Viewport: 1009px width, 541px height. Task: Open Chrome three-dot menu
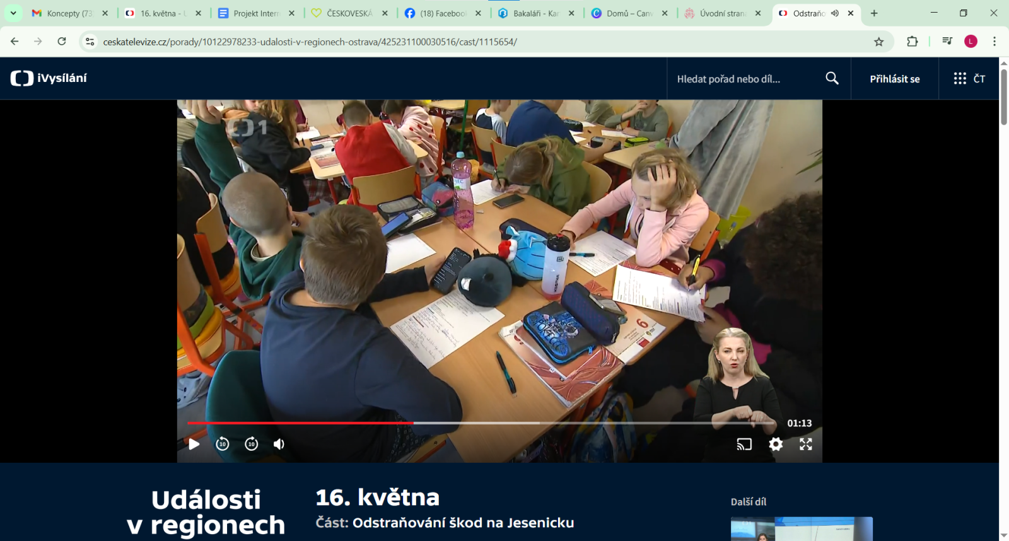click(x=994, y=42)
